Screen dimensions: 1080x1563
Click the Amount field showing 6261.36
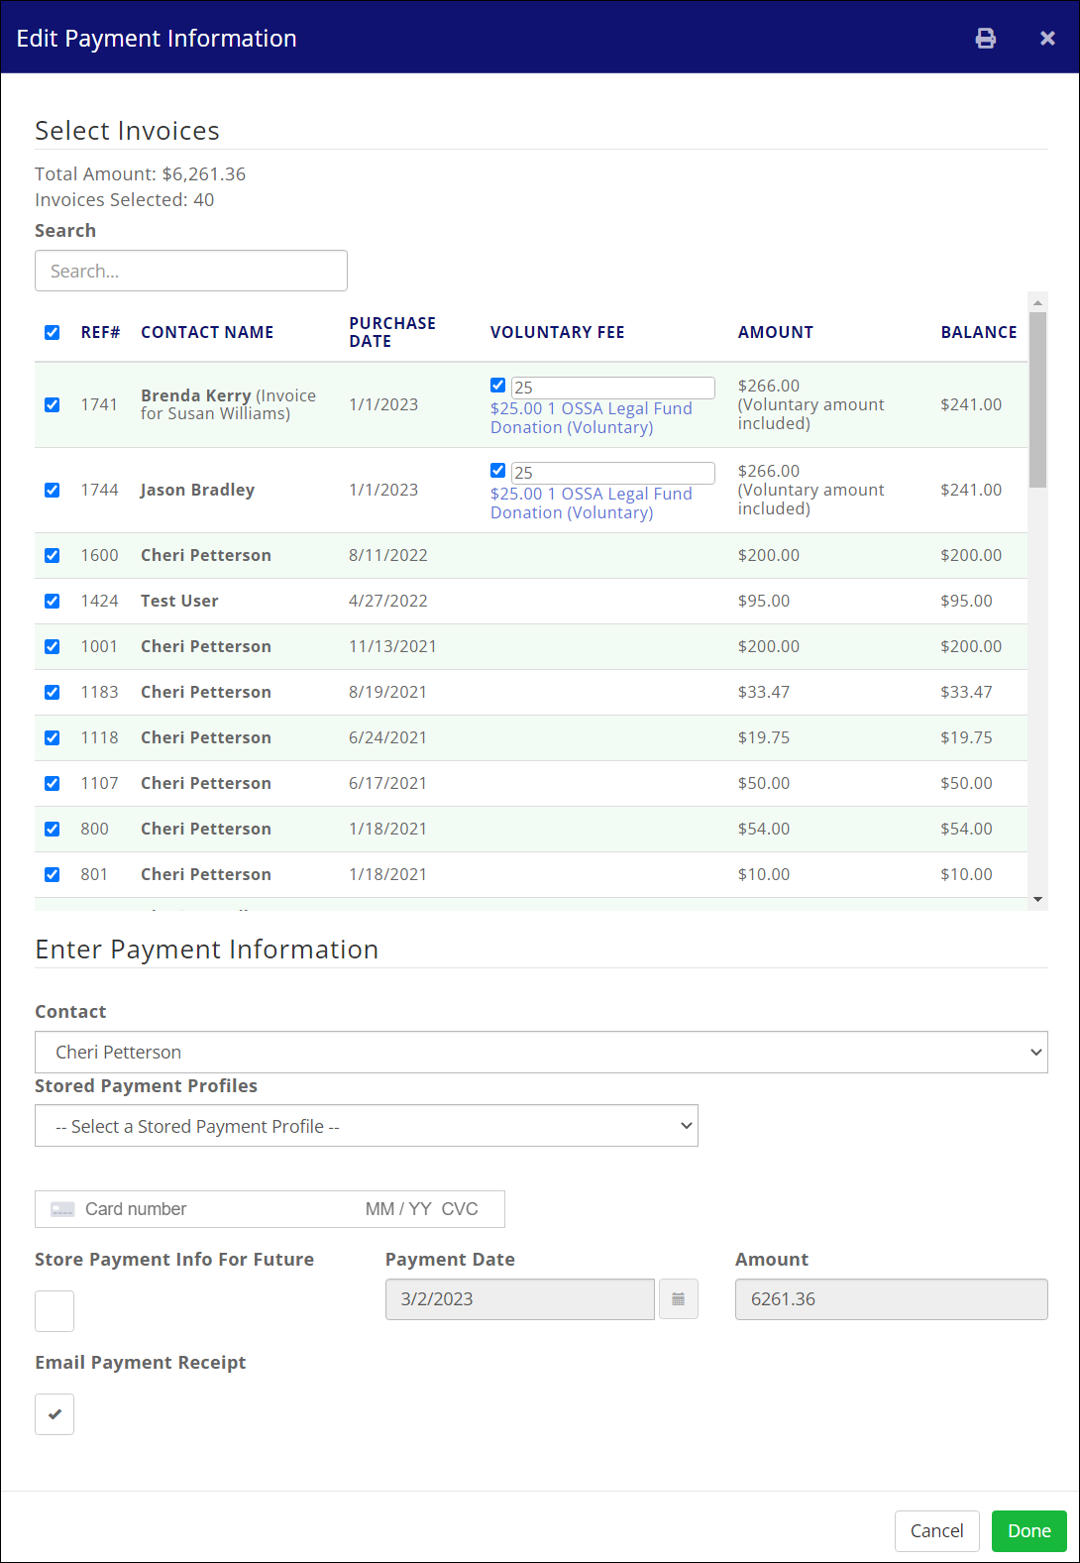tap(892, 1299)
